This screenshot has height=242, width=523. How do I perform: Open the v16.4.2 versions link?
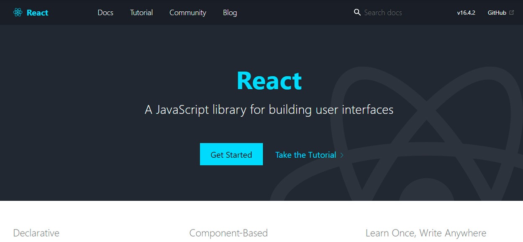click(x=466, y=13)
